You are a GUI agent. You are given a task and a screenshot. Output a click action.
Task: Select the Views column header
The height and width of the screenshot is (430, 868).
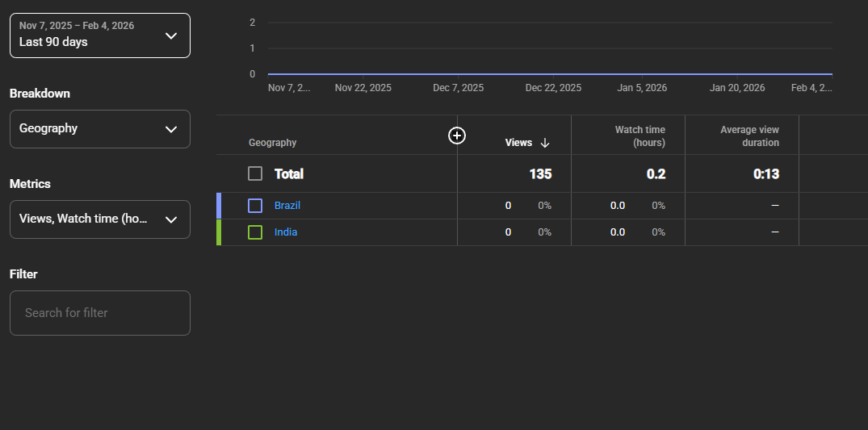518,143
